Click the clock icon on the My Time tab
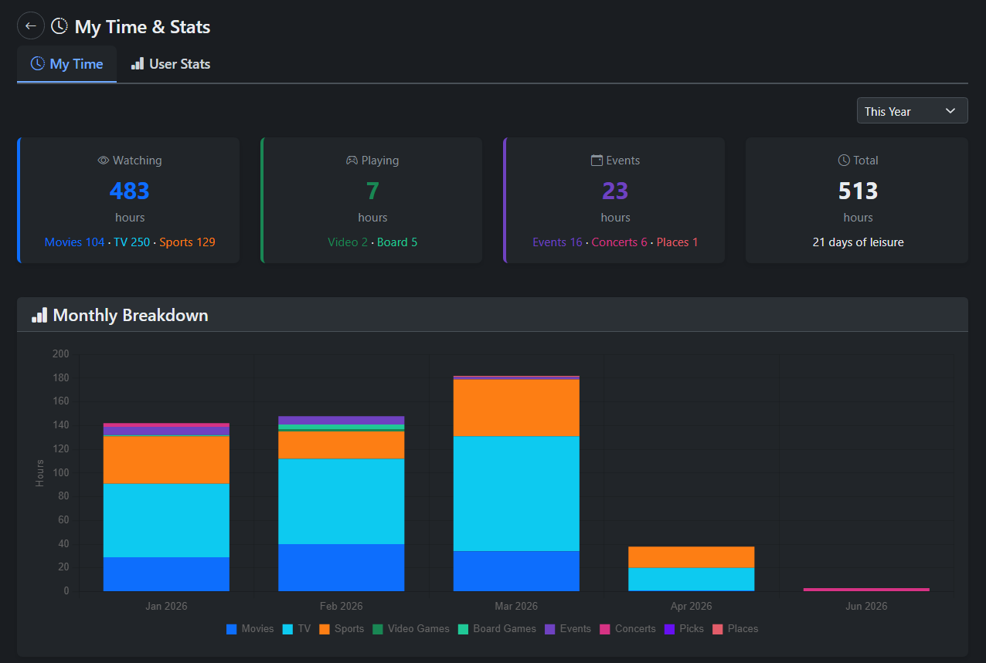 pyautogui.click(x=38, y=63)
